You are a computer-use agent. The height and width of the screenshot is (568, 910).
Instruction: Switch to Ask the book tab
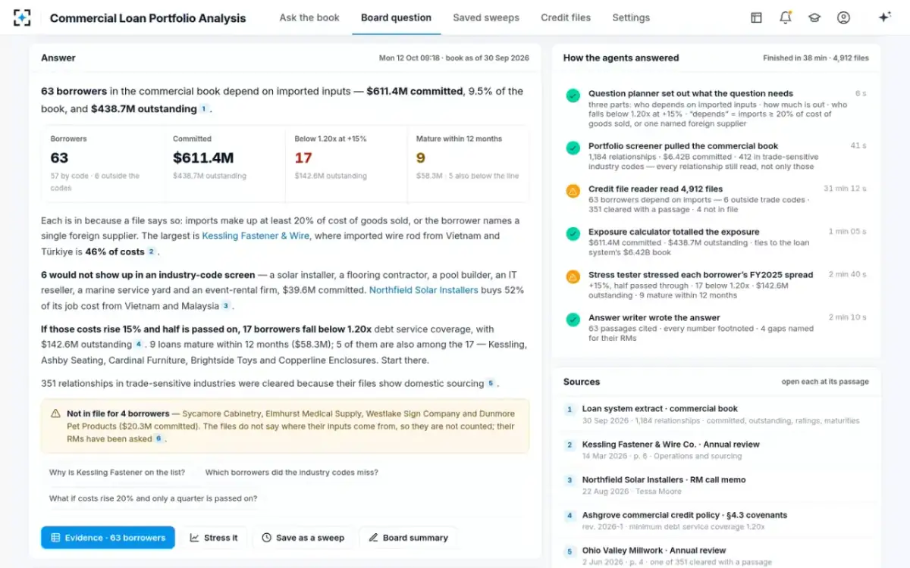coord(309,17)
